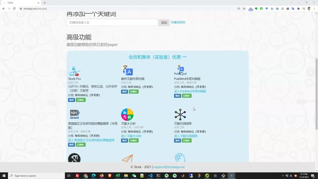The image size is (318, 179).
Task: Click the blue brain head icon
Action: click(180, 158)
